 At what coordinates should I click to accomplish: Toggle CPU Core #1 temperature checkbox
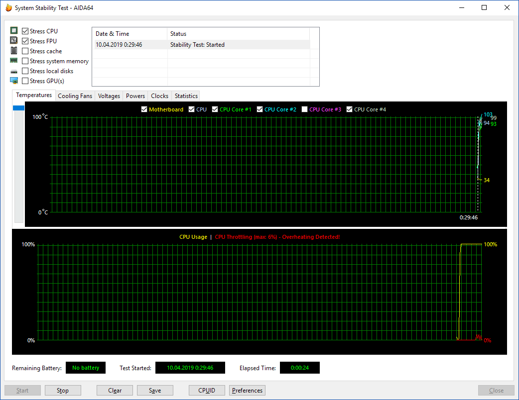pos(215,109)
